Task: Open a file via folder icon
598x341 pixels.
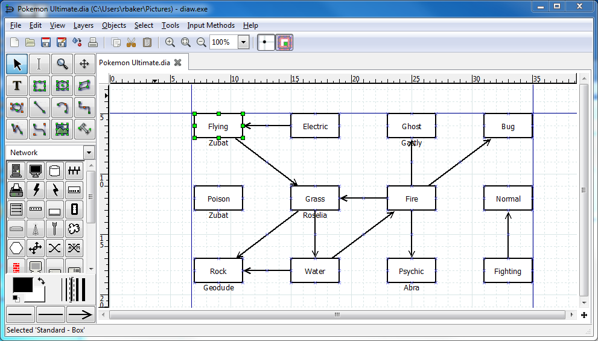Action: click(x=30, y=42)
